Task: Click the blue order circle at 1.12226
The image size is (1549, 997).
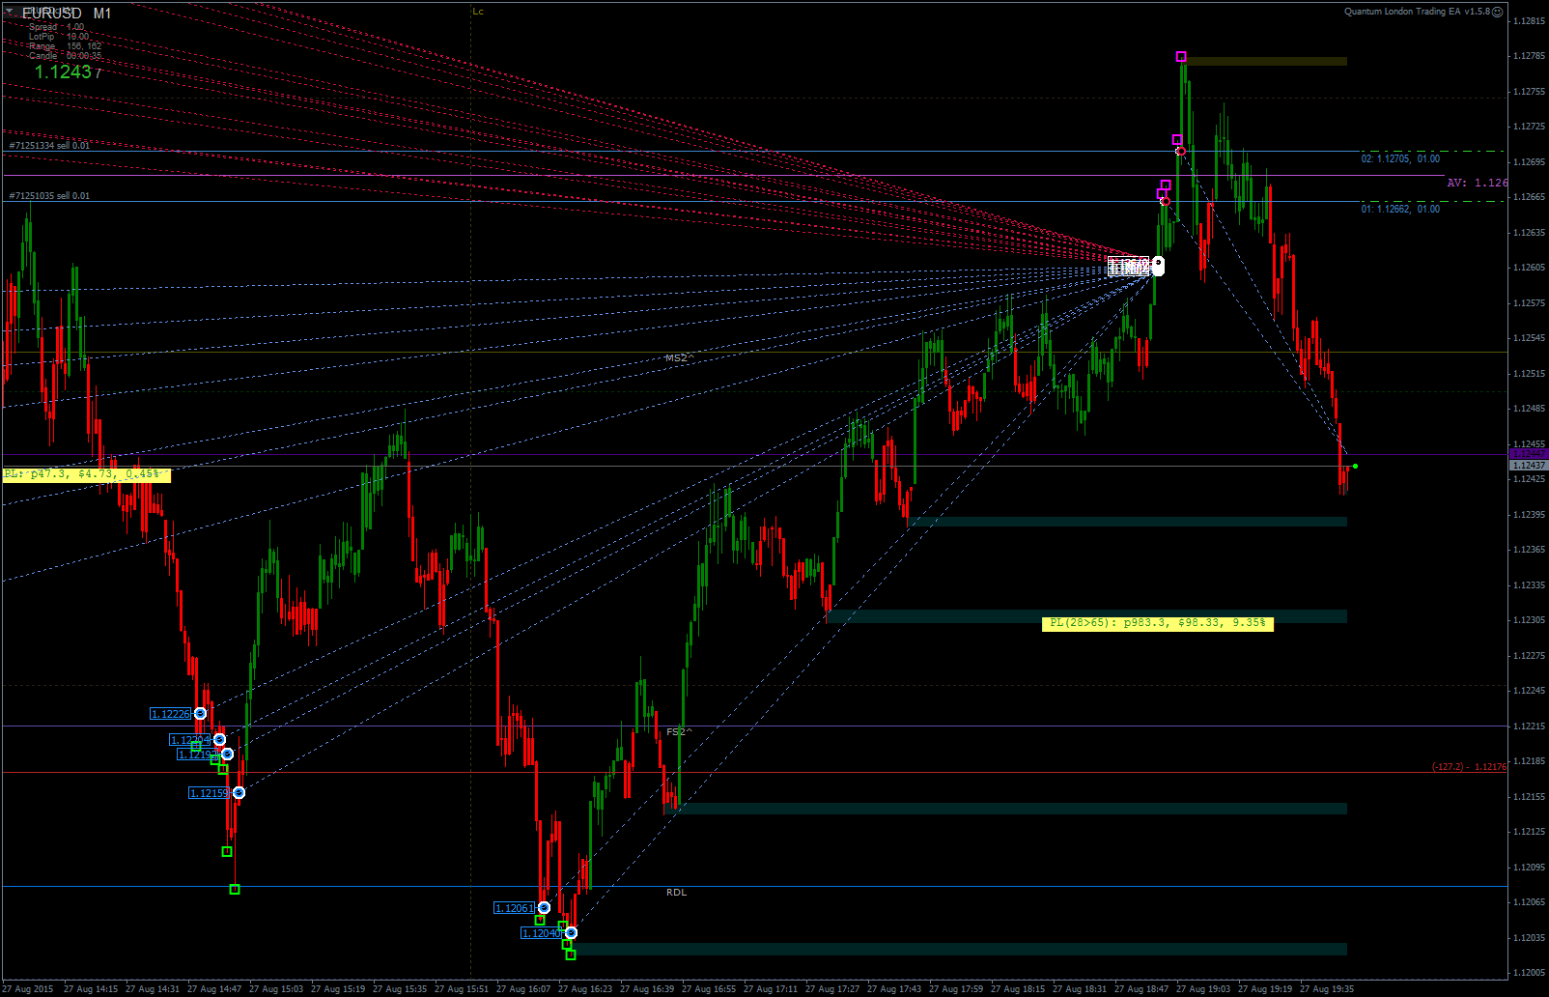Action: tap(200, 714)
